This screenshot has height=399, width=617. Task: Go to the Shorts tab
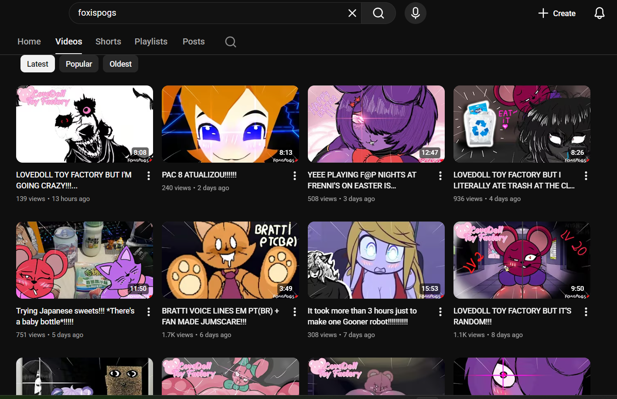(108, 41)
